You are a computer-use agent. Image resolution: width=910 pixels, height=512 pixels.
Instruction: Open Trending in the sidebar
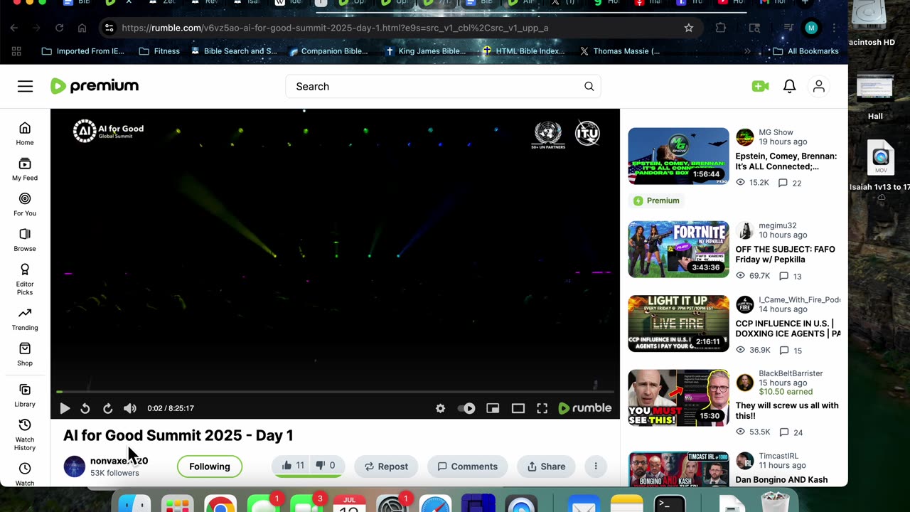coord(25,319)
